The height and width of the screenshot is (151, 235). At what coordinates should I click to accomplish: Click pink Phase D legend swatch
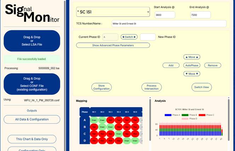(x=185, y=119)
